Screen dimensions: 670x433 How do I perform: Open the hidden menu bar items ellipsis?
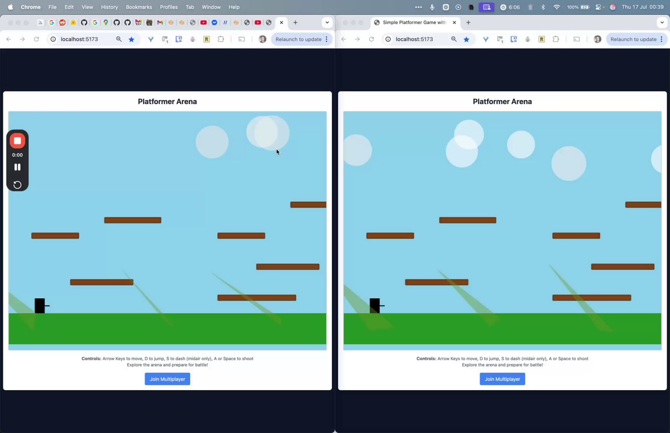click(x=418, y=7)
